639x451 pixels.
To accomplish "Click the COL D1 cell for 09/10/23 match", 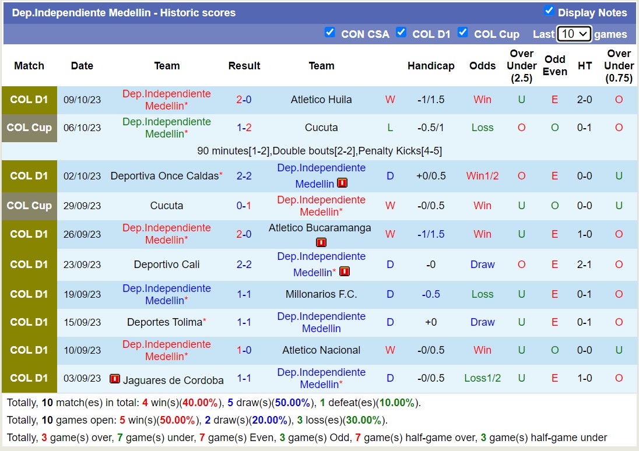I will click(29, 100).
